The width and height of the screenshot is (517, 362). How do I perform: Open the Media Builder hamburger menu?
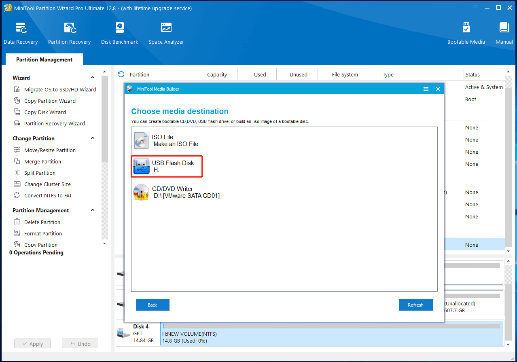coord(426,89)
